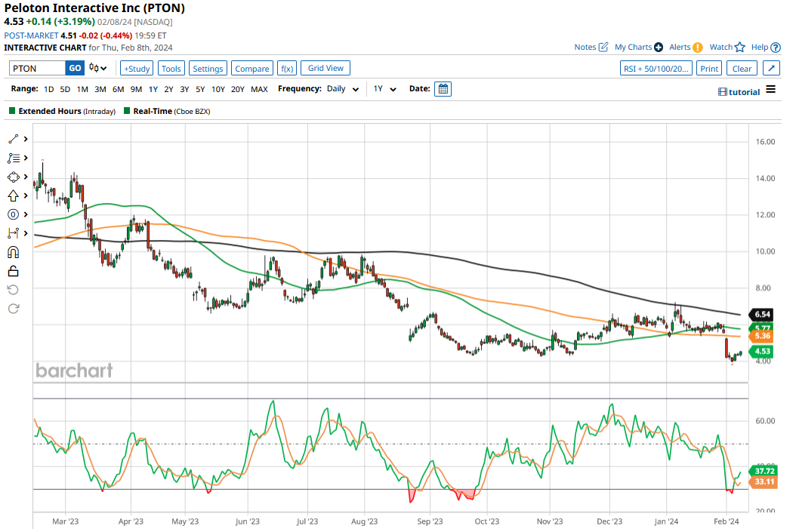Image resolution: width=796 pixels, height=532 pixels.
Task: Click the PTON symbol input field
Action: pyautogui.click(x=37, y=69)
